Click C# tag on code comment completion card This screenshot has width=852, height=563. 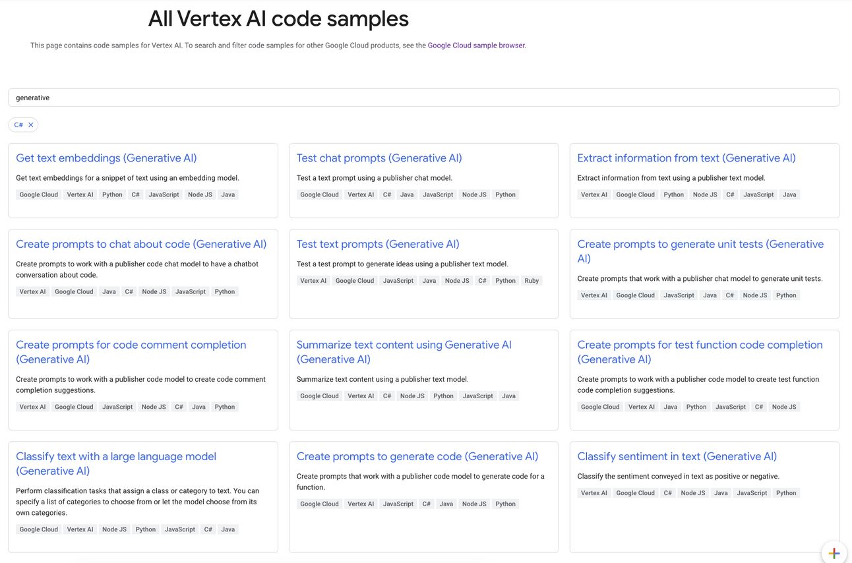tap(179, 407)
